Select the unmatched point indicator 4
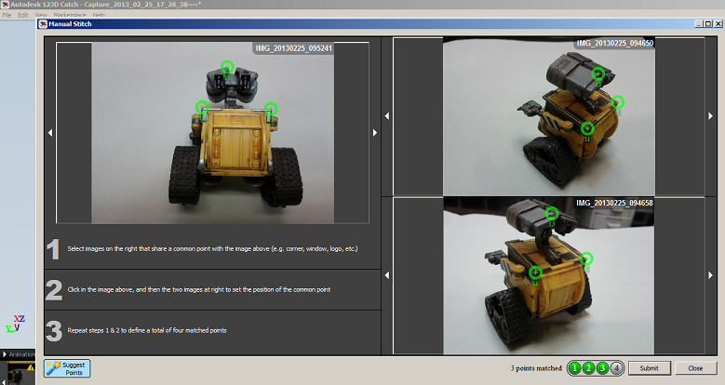This screenshot has width=725, height=385. (616, 368)
